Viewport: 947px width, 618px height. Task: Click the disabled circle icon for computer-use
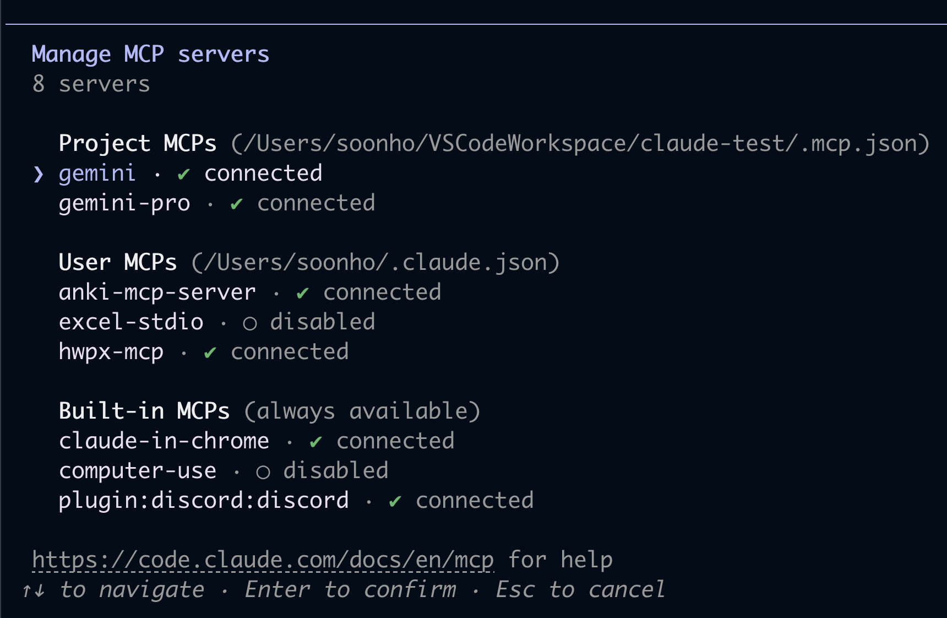pyautogui.click(x=263, y=472)
